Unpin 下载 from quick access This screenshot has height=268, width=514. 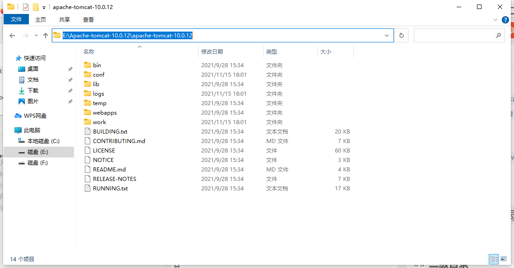(x=70, y=90)
